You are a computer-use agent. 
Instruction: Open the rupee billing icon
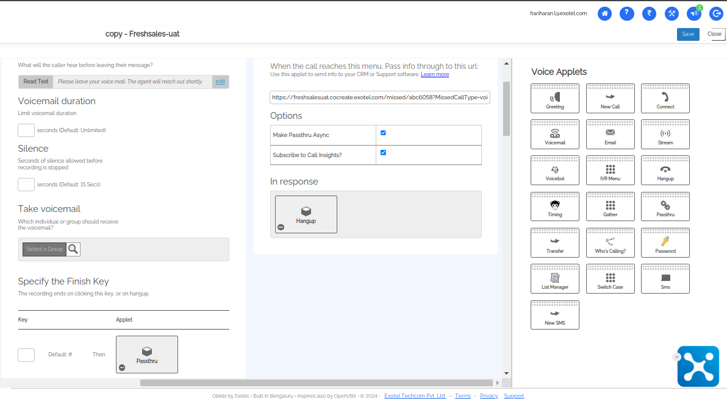point(649,13)
